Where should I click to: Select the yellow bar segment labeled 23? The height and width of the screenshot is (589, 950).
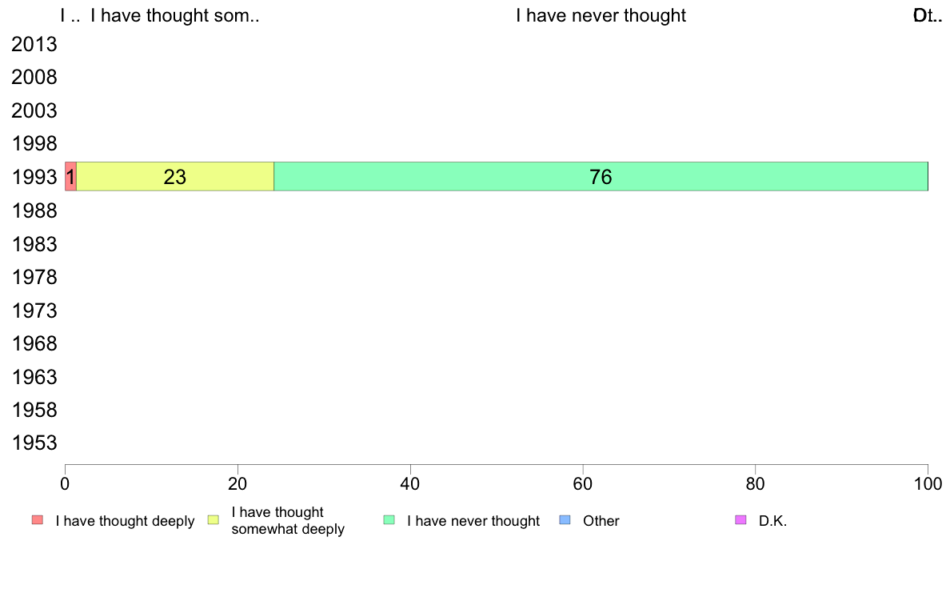point(175,177)
